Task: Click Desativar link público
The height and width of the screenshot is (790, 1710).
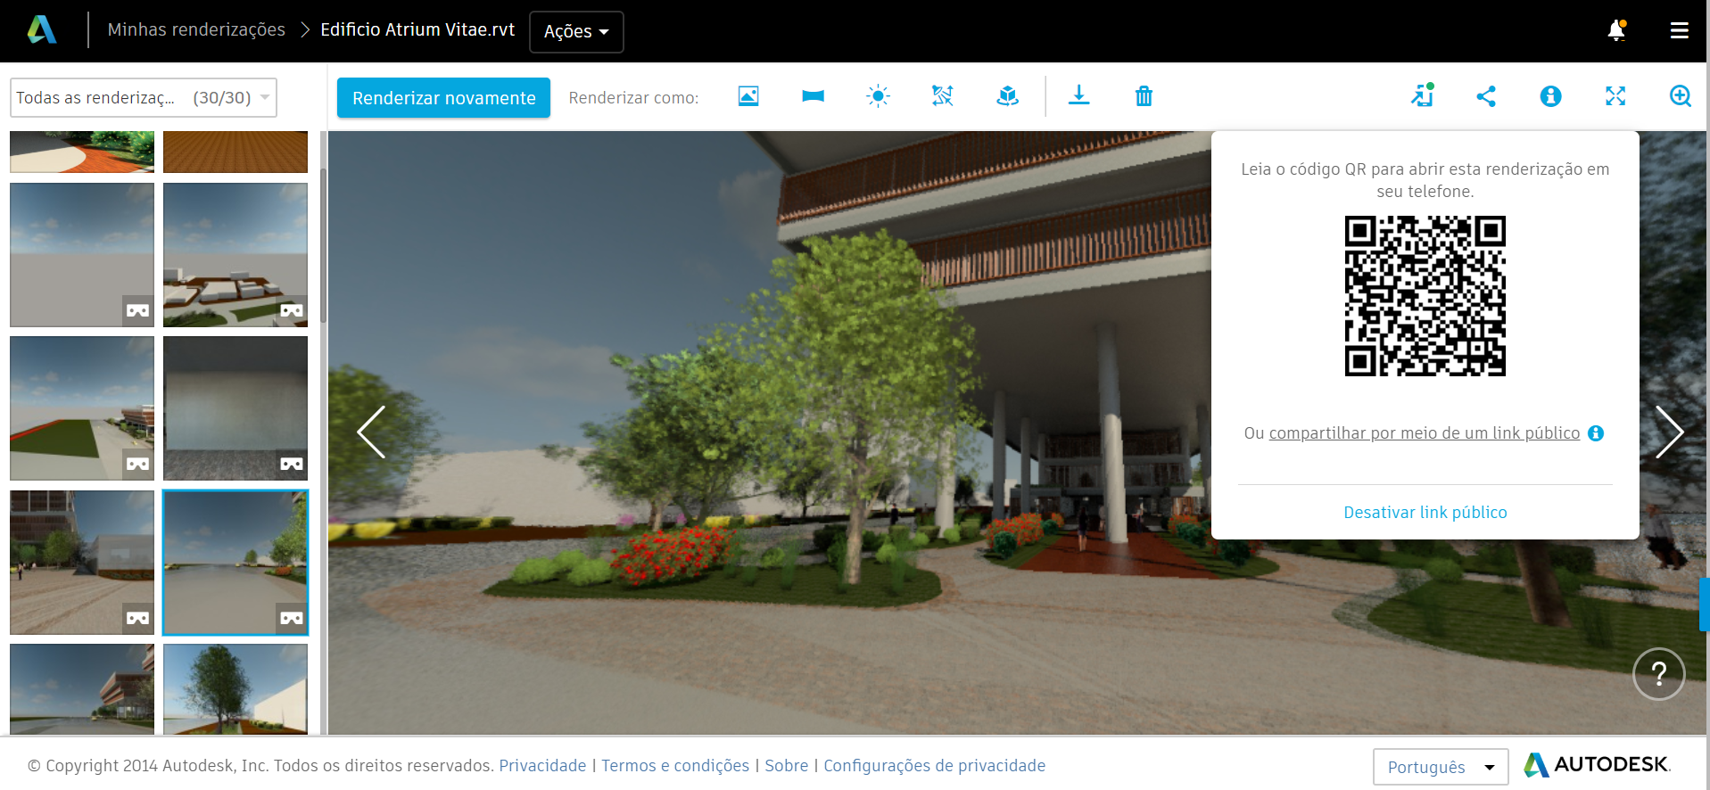Action: [x=1425, y=513]
